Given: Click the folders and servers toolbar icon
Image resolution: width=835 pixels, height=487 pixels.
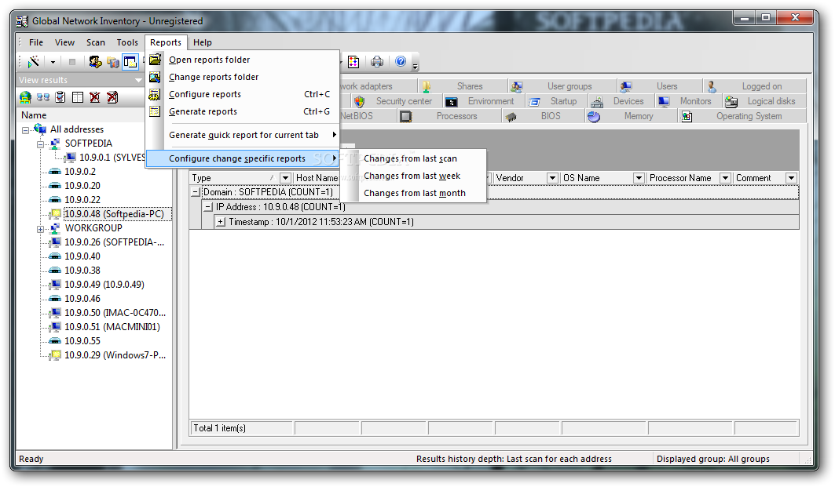Looking at the screenshot, I should coord(113,62).
